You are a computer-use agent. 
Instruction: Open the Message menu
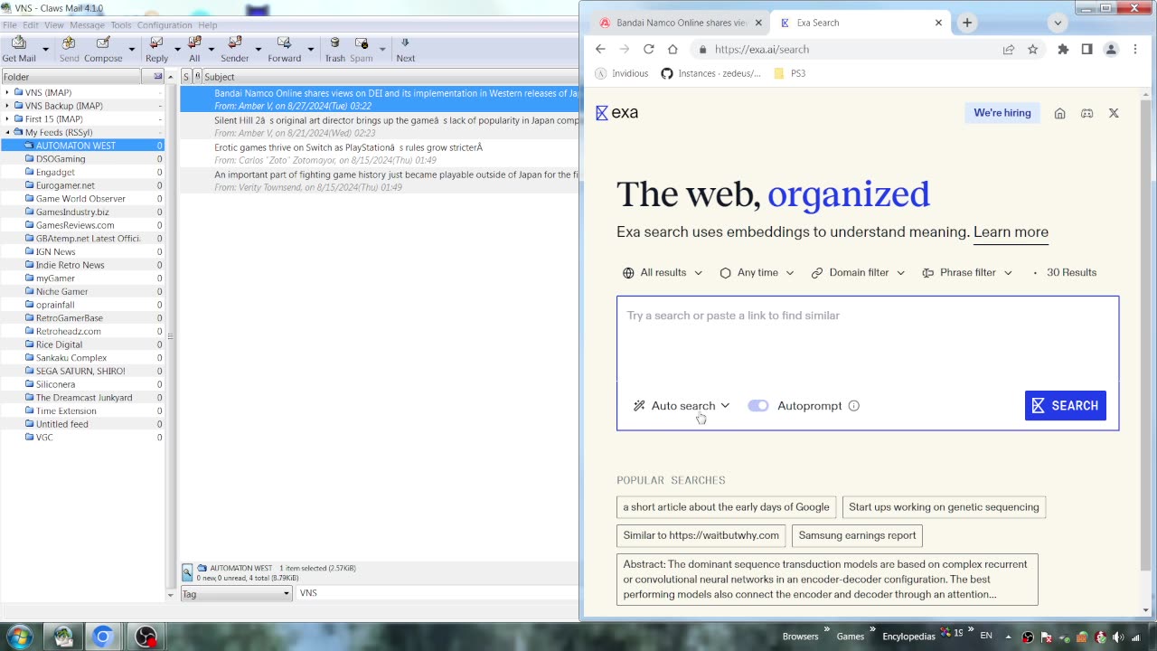(x=87, y=25)
